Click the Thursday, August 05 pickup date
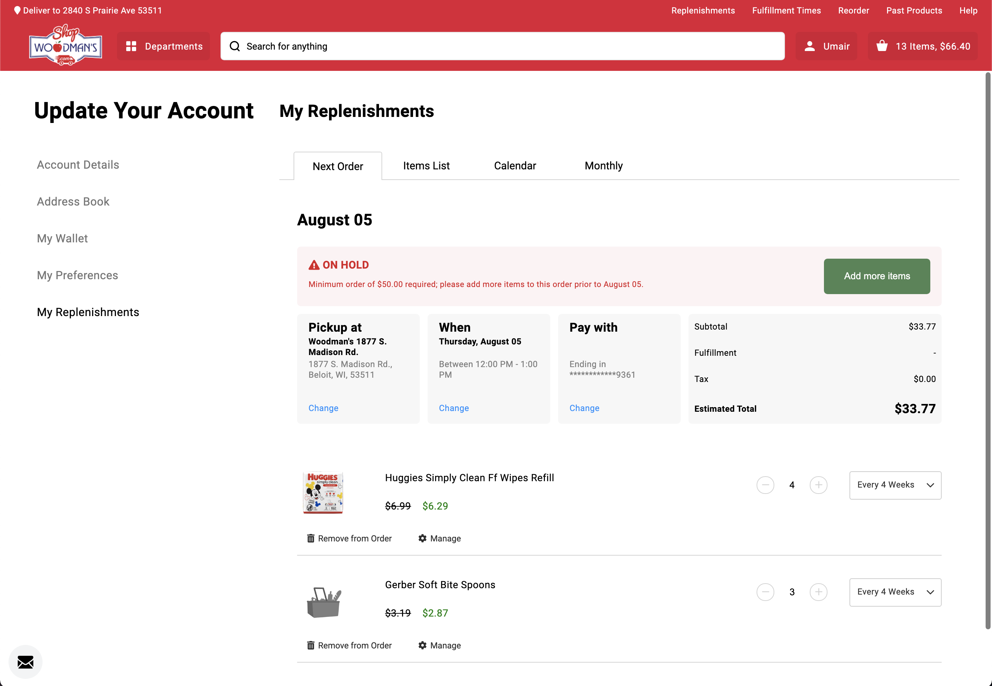The height and width of the screenshot is (686, 992). (480, 341)
